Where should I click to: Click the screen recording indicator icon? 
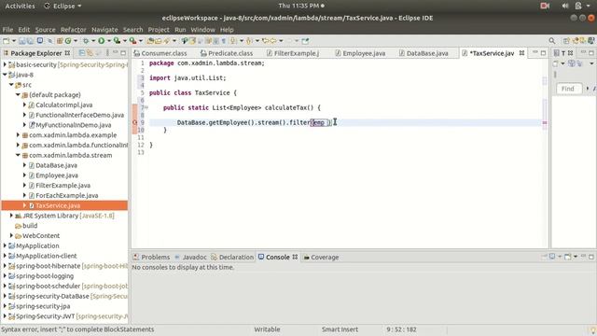545,6
